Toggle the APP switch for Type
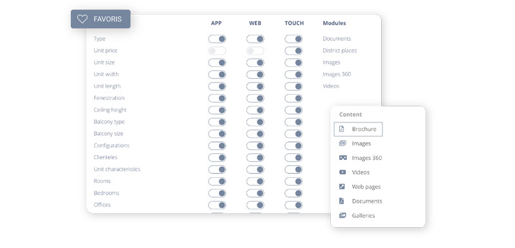Viewport: 515px width, 248px height. tap(217, 39)
